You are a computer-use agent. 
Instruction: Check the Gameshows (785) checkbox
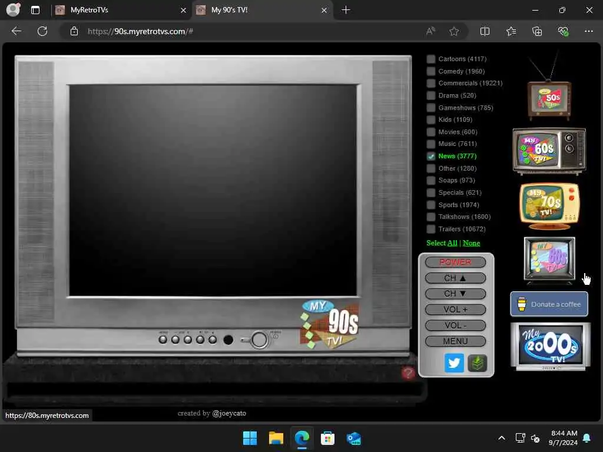click(430, 108)
